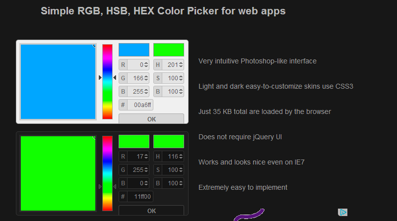Click the H stepper arrows in light picker
Viewport: 397px width, 221px height.
[181, 64]
